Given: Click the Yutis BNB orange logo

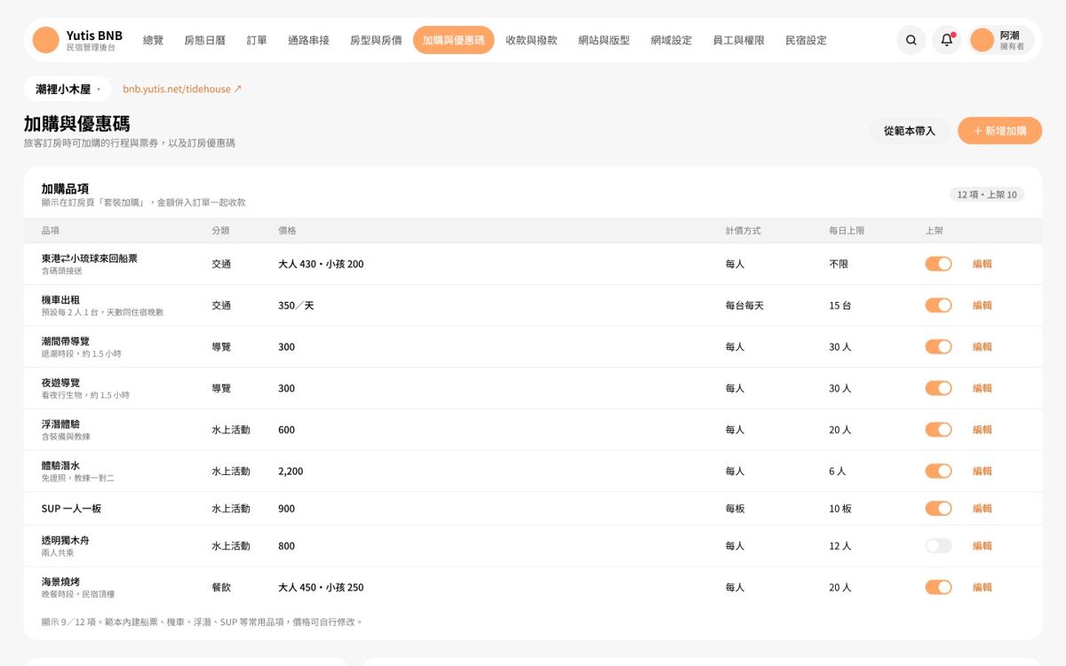Looking at the screenshot, I should [45, 40].
